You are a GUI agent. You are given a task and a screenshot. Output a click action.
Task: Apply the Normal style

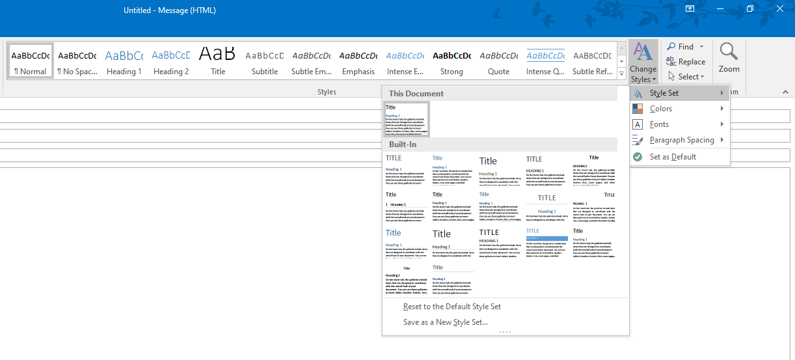tap(30, 61)
